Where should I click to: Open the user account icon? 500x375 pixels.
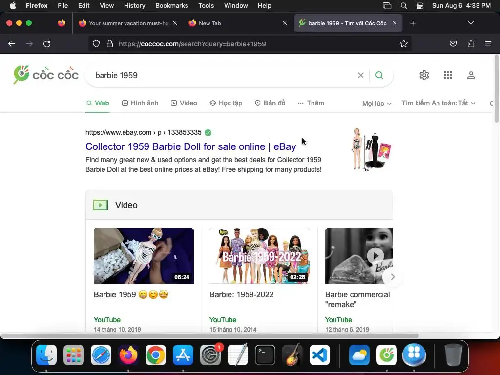pos(471,75)
